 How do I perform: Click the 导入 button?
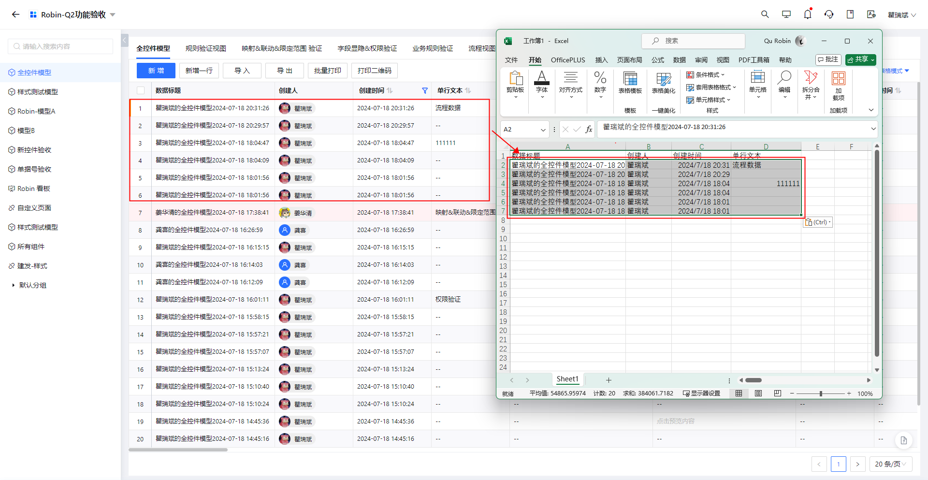pyautogui.click(x=242, y=71)
